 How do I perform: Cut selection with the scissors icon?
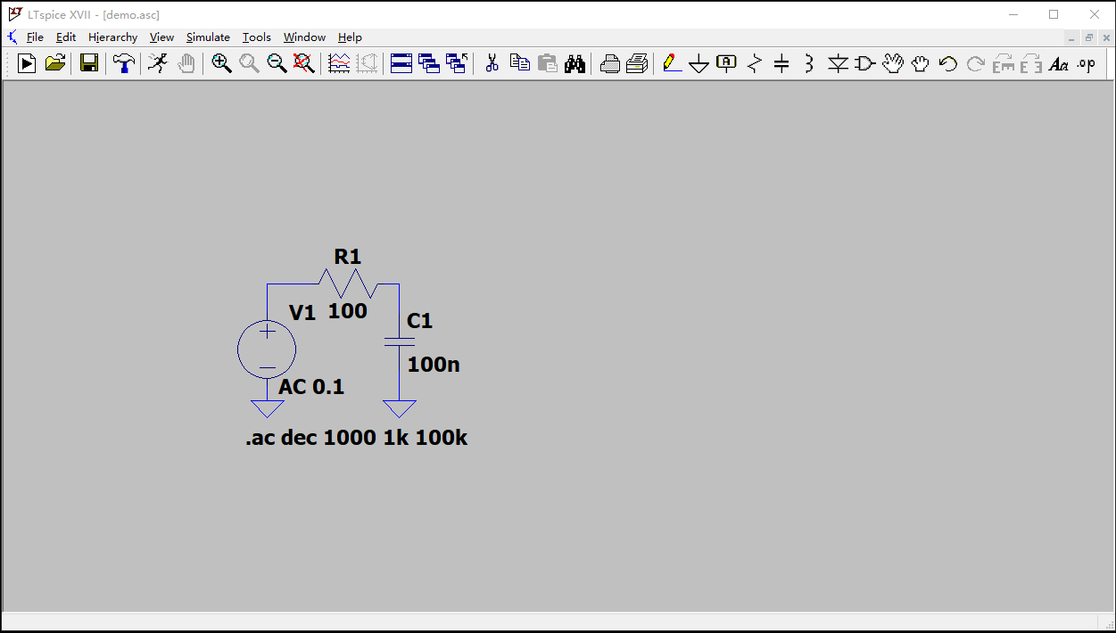coord(492,63)
